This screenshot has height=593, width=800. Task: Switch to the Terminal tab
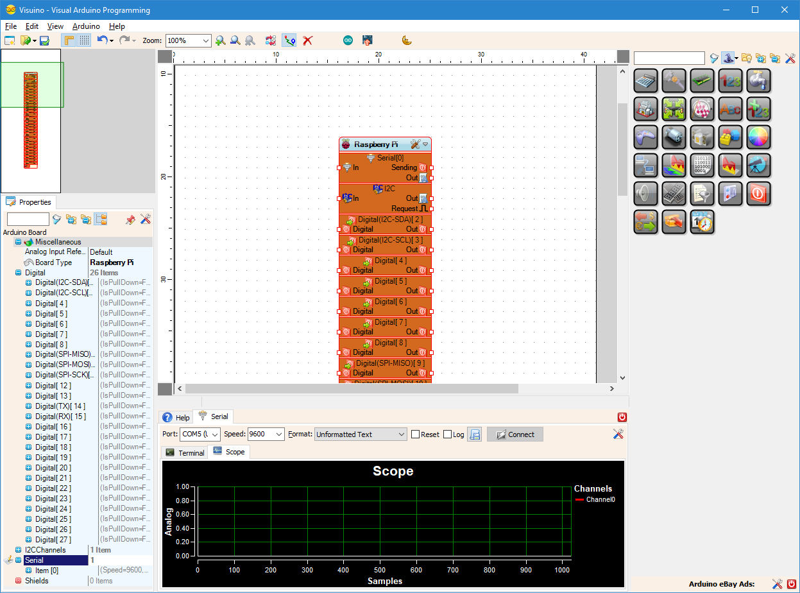pos(184,452)
